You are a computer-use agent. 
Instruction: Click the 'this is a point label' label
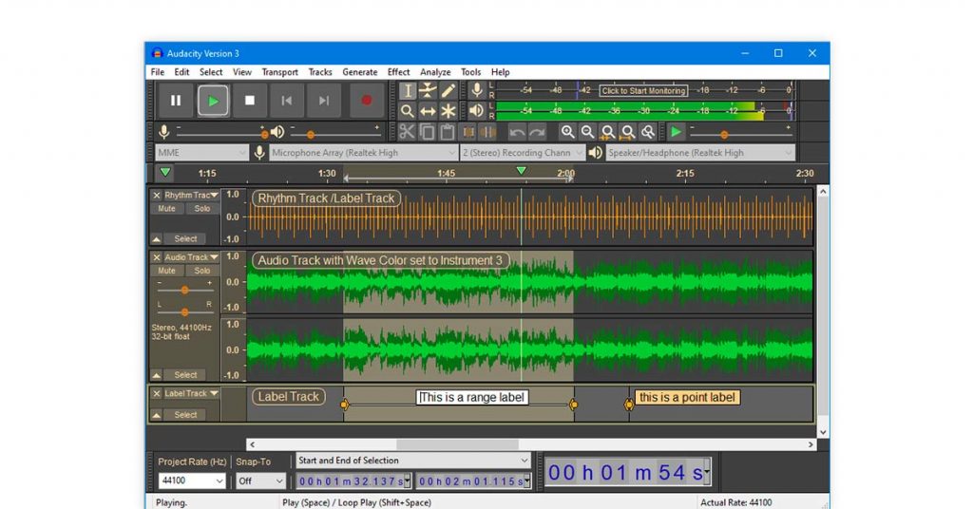coord(687,397)
